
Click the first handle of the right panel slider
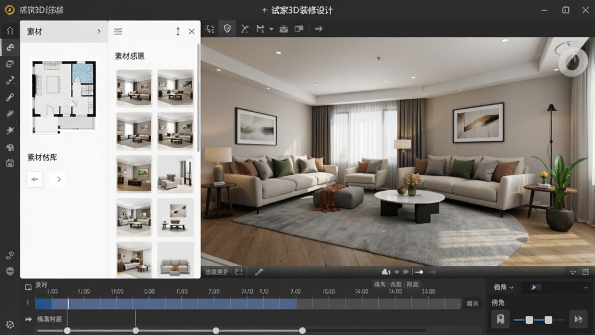coord(529,320)
